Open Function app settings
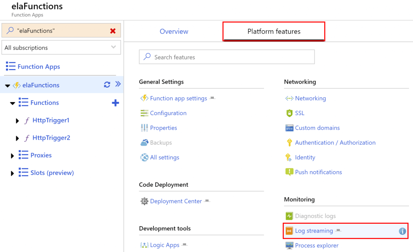 179,98
